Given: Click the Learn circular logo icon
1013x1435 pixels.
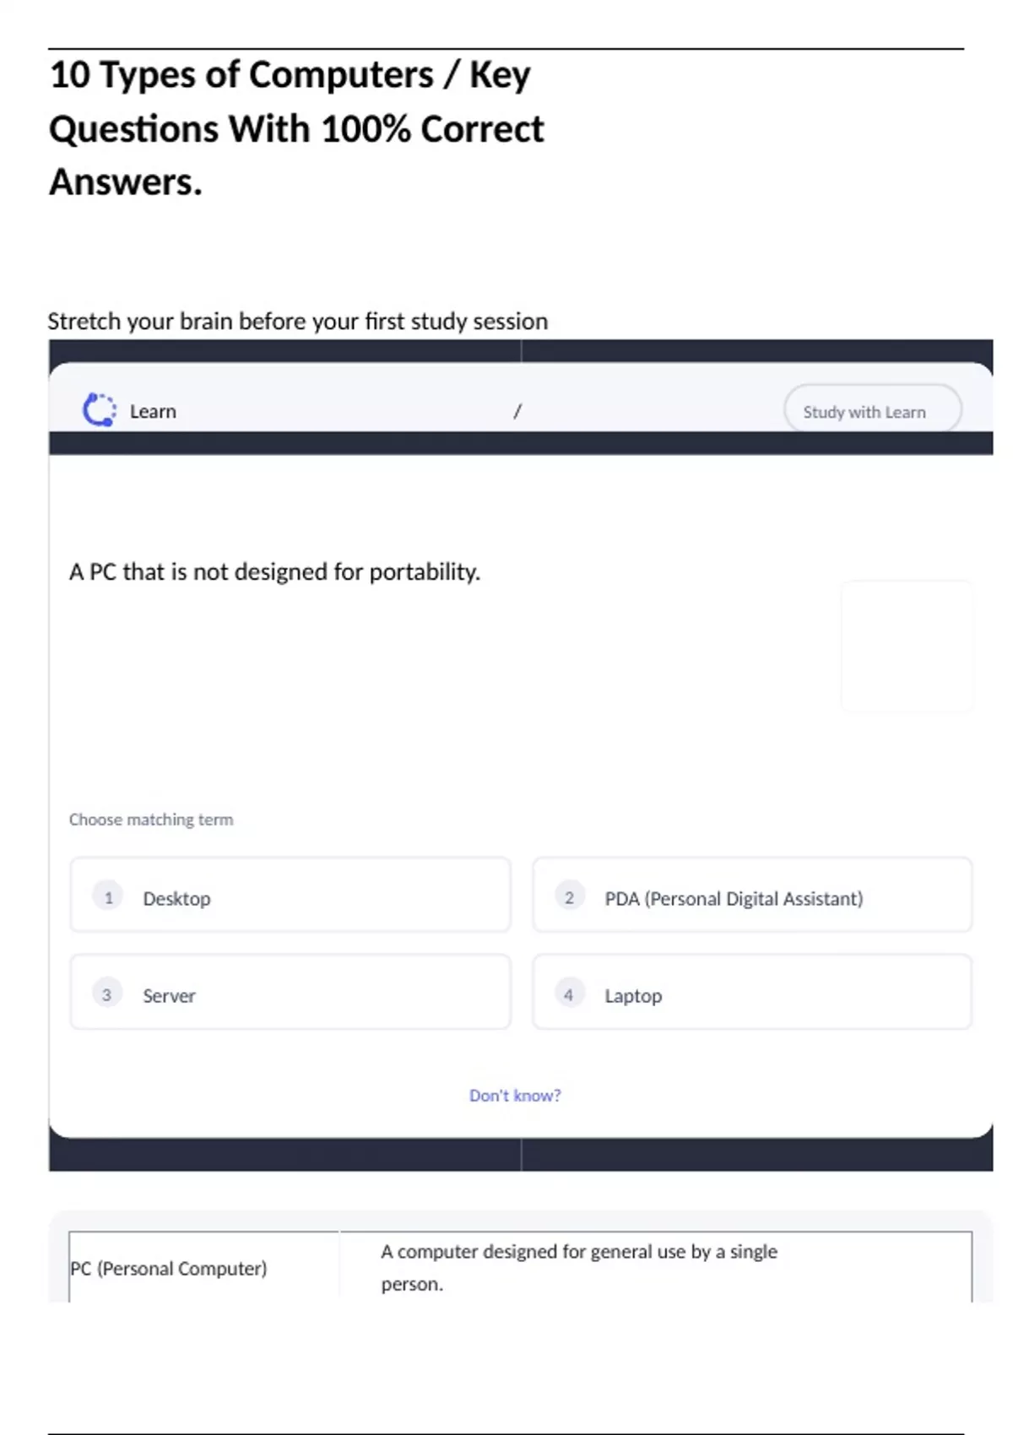Looking at the screenshot, I should pos(99,410).
